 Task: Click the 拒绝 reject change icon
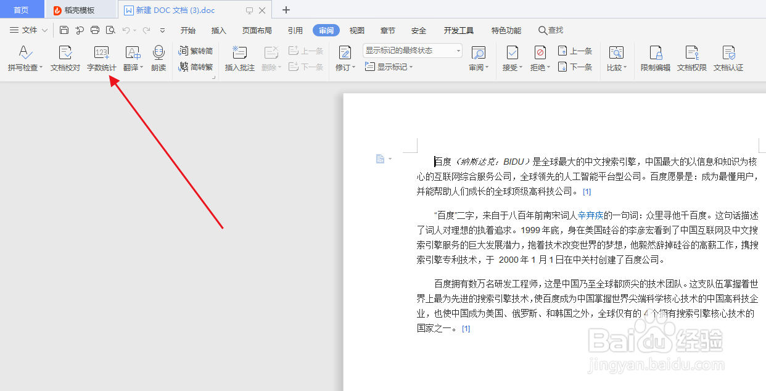540,52
